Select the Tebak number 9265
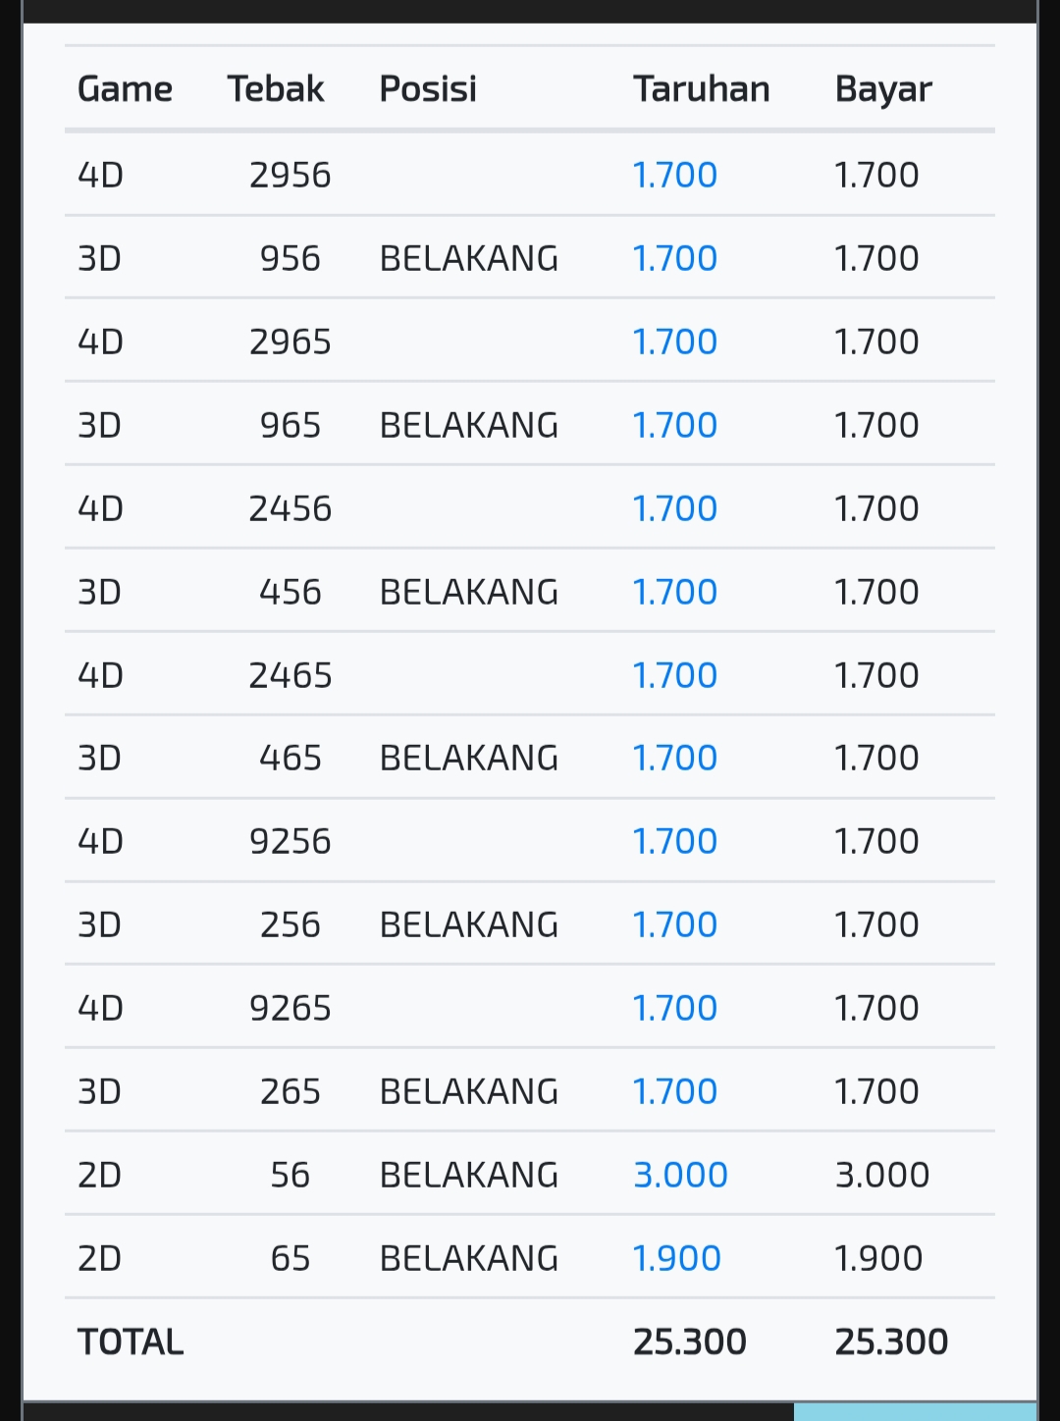Screen dimensions: 1060x1421 tap(290, 1008)
